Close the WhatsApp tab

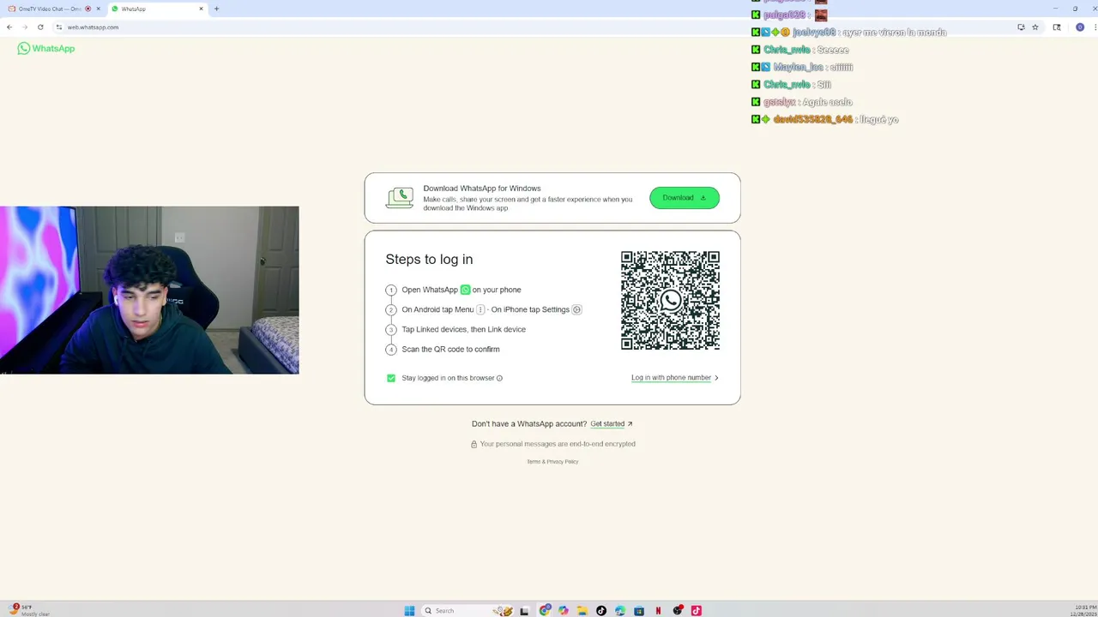tap(202, 9)
